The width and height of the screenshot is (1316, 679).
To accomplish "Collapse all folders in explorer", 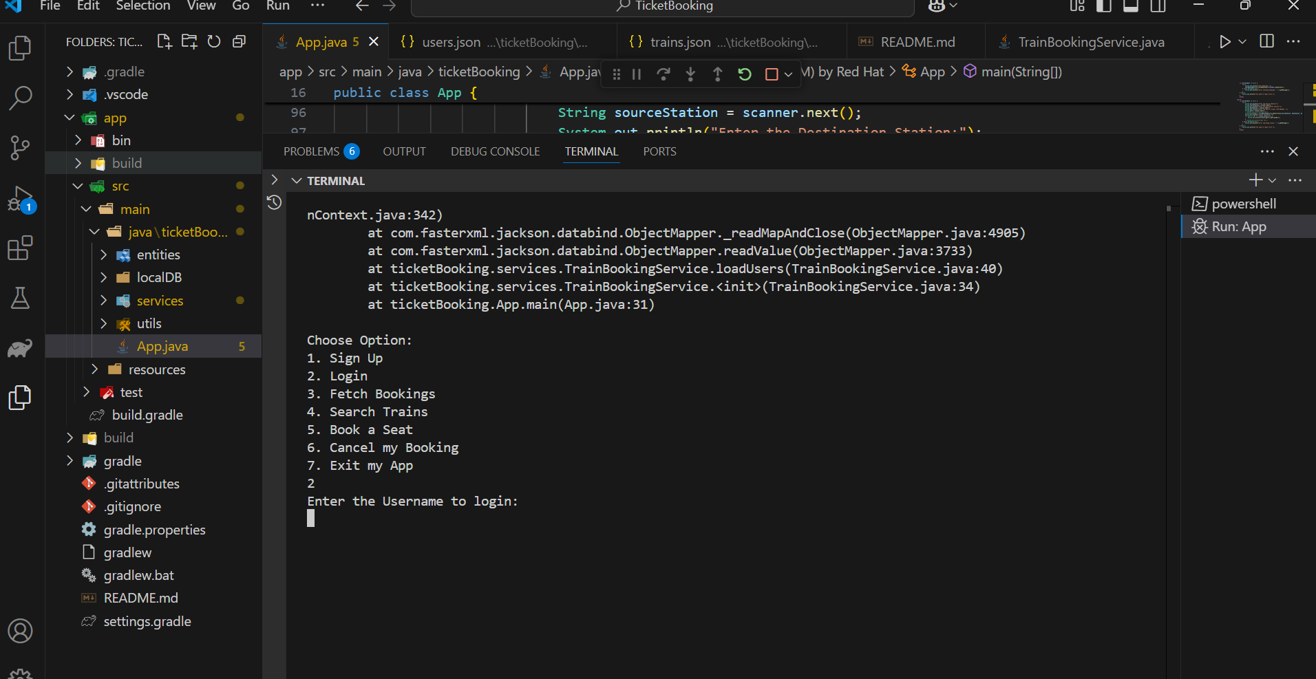I will pyautogui.click(x=239, y=42).
